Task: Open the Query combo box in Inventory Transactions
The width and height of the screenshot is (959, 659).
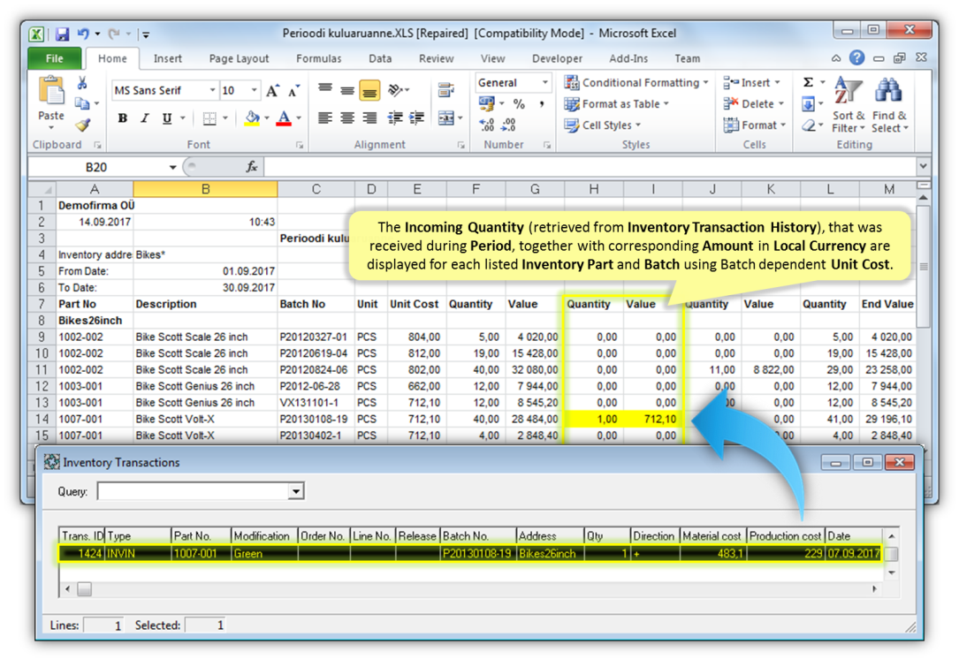Action: (296, 491)
